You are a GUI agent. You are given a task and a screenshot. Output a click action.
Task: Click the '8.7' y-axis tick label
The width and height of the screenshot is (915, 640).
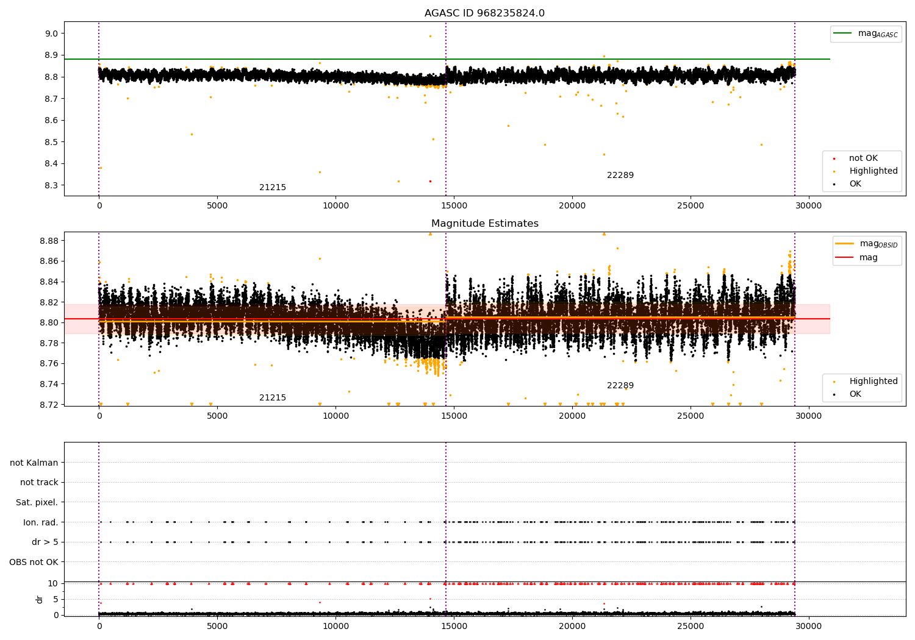click(x=51, y=99)
